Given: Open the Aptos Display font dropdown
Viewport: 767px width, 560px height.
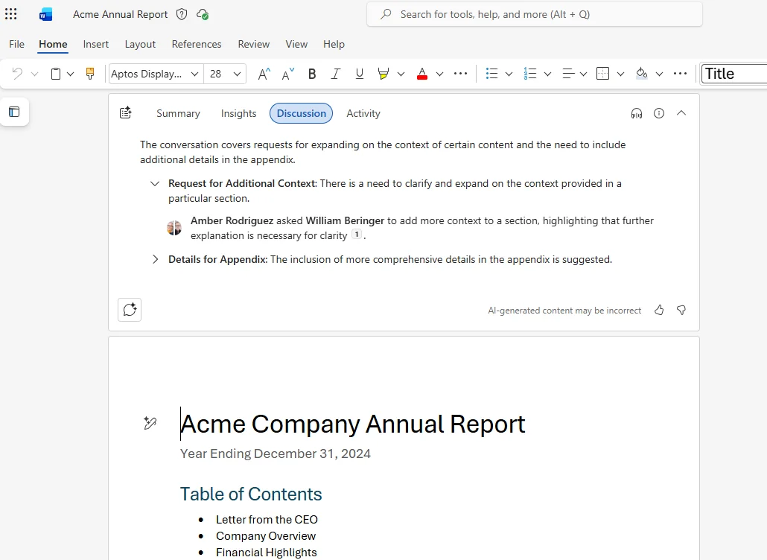Looking at the screenshot, I should [x=194, y=74].
